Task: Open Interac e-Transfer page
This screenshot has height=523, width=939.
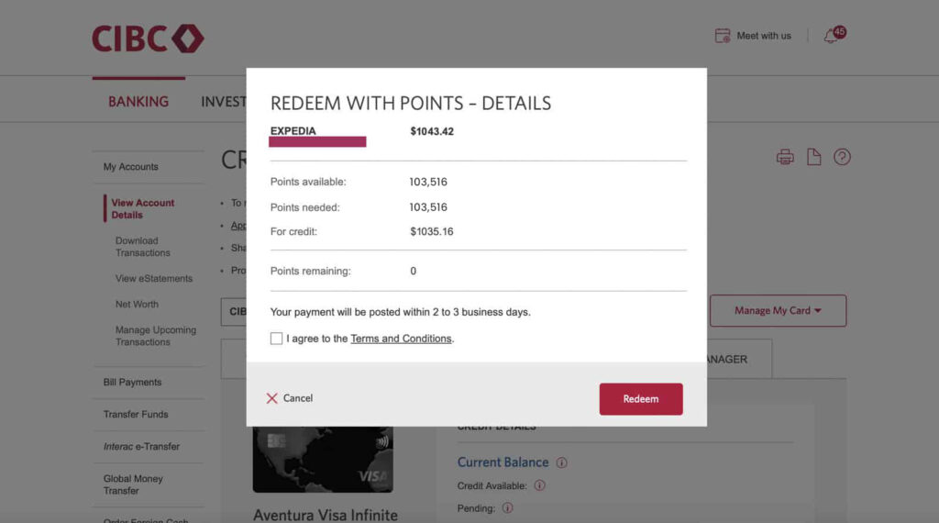Action: point(141,447)
